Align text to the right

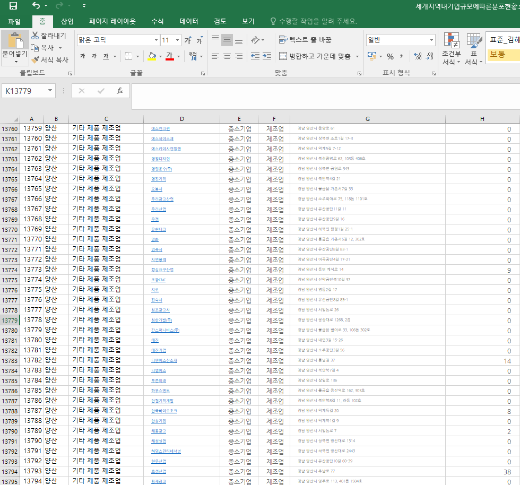point(239,56)
